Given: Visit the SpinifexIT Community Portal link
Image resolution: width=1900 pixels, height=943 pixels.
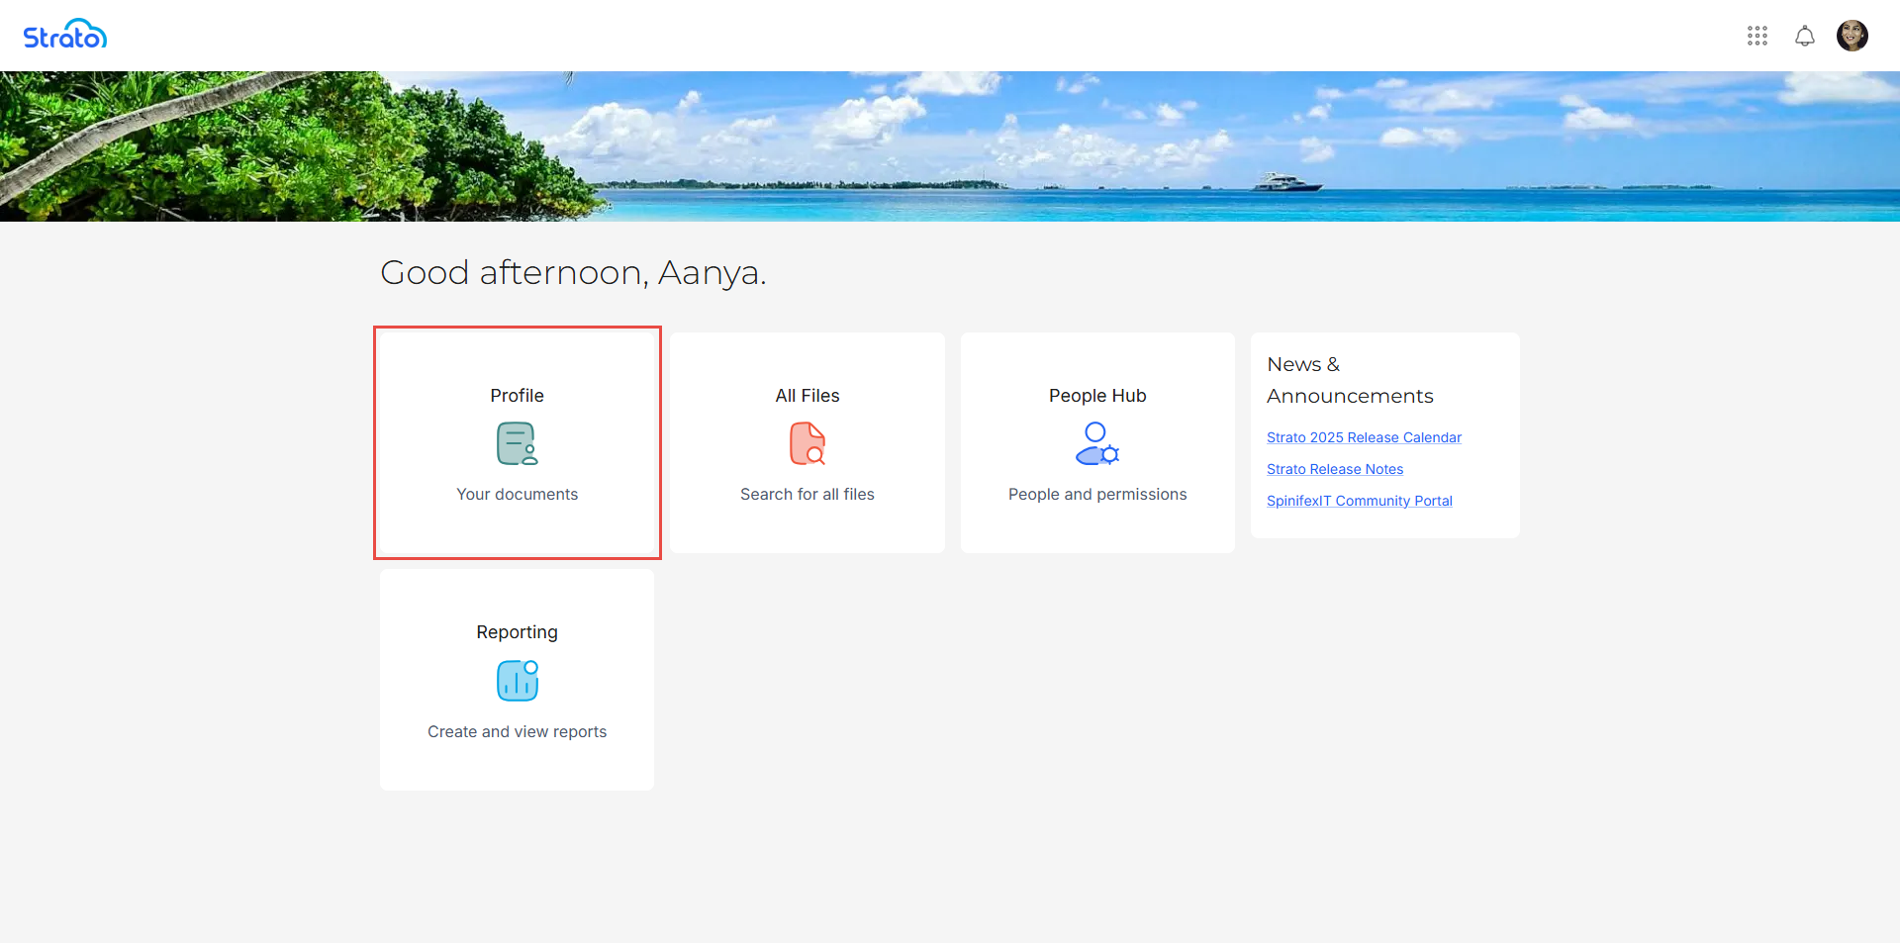Looking at the screenshot, I should pos(1359,501).
